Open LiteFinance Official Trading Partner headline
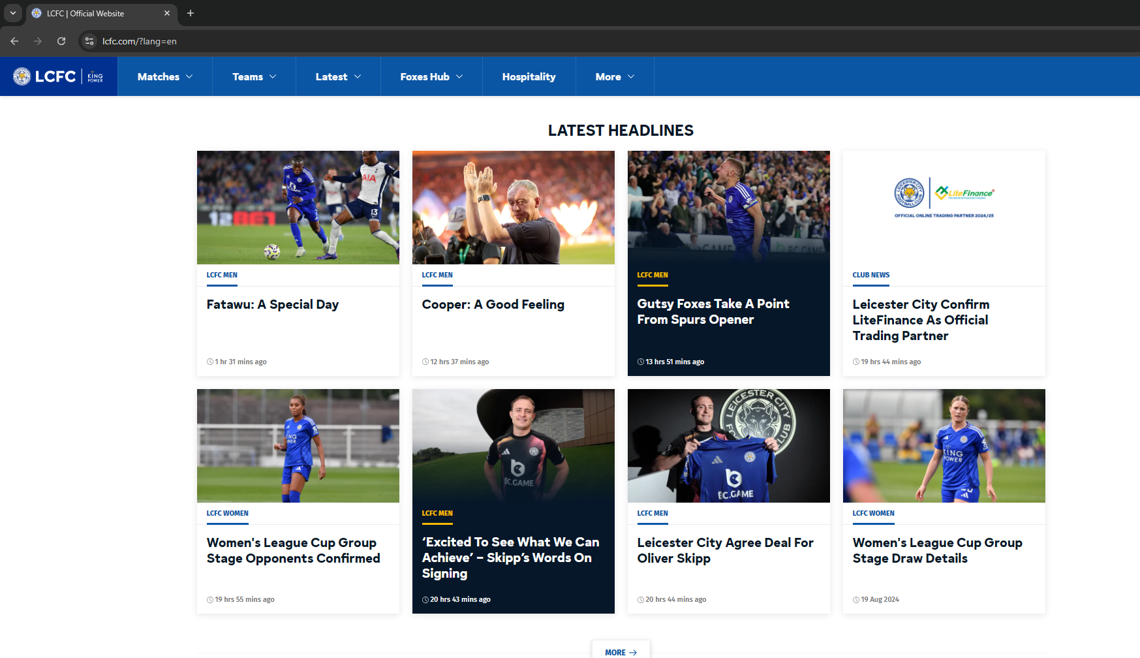1140x658 pixels. click(921, 320)
